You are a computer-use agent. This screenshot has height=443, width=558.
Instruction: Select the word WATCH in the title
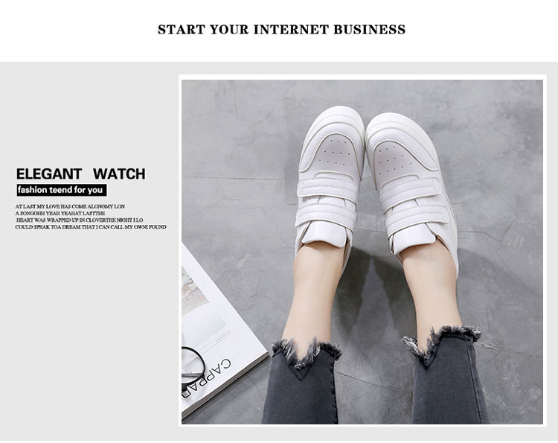(119, 174)
